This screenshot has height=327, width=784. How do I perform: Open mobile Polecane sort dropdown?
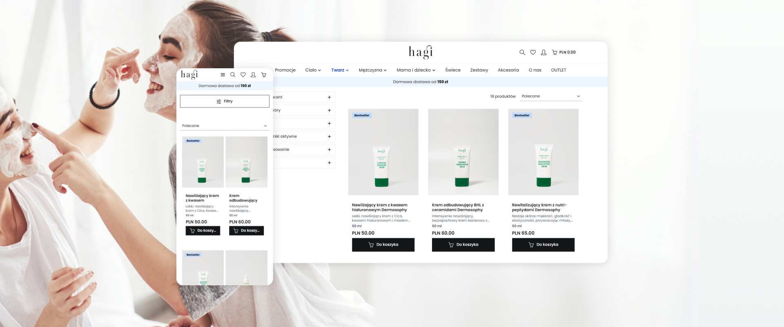coord(225,126)
